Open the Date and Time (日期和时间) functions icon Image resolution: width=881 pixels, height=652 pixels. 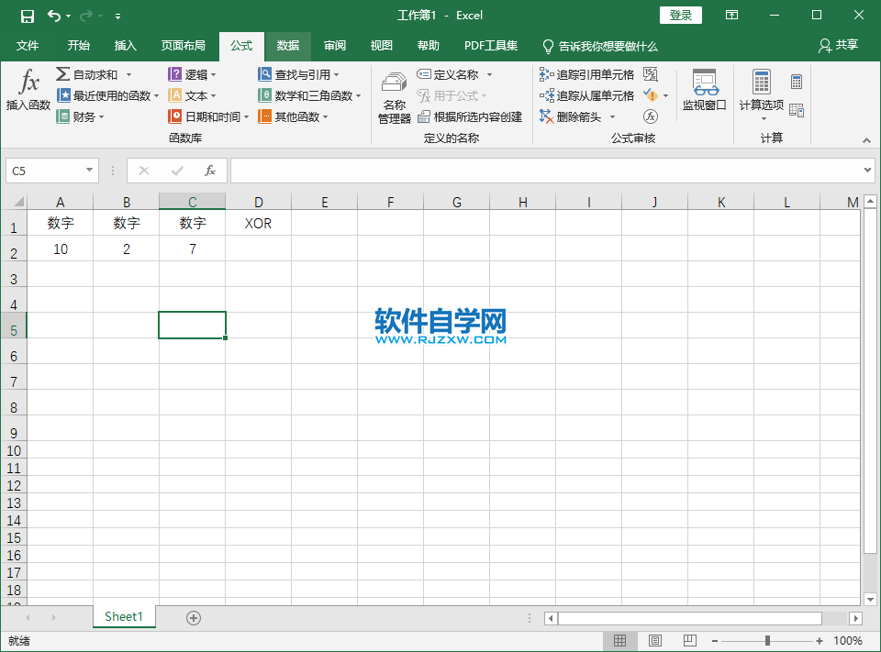pyautogui.click(x=175, y=116)
